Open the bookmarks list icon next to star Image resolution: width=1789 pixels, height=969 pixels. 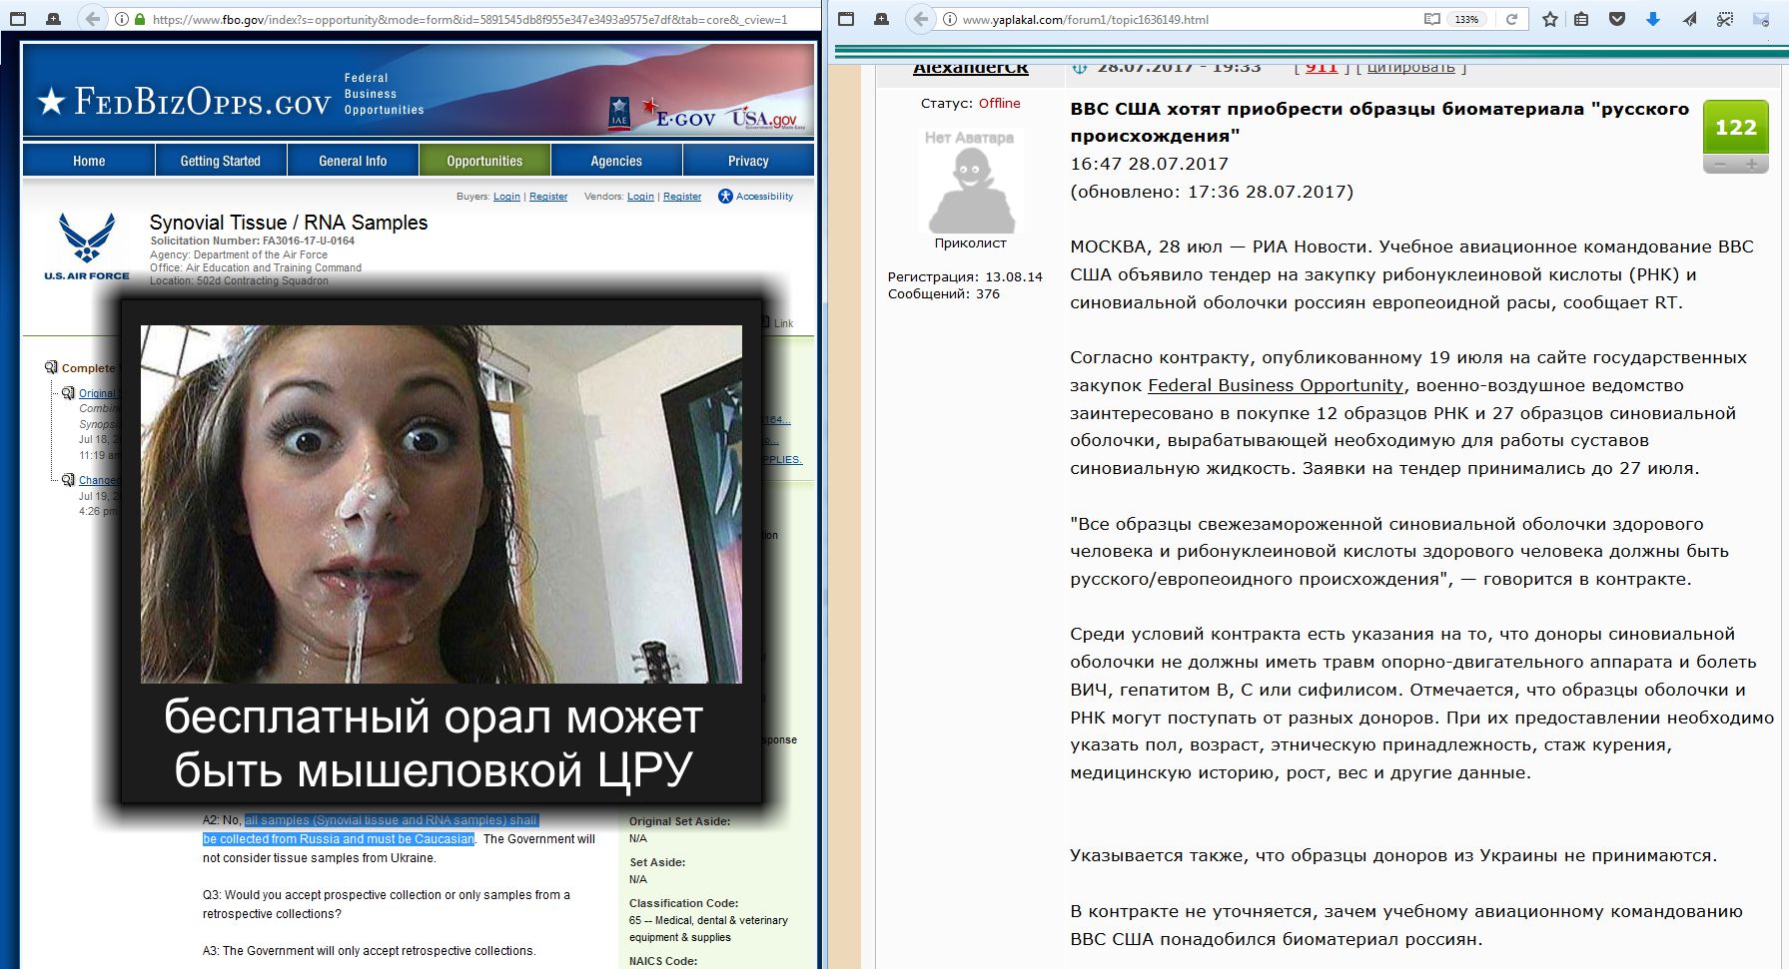coord(1581,19)
